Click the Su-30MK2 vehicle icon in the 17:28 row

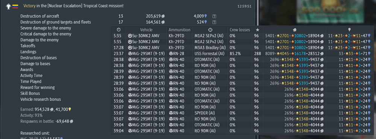pyautogui.click(x=130, y=48)
